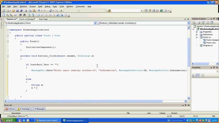The width and height of the screenshot is (219, 123).
Task: Click the Nemanja taskbar button
Action: [48, 121]
